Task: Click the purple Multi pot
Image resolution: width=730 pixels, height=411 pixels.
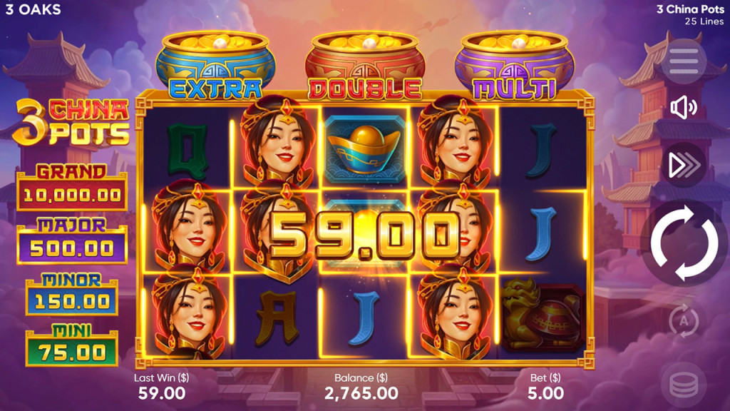Action: (x=515, y=65)
